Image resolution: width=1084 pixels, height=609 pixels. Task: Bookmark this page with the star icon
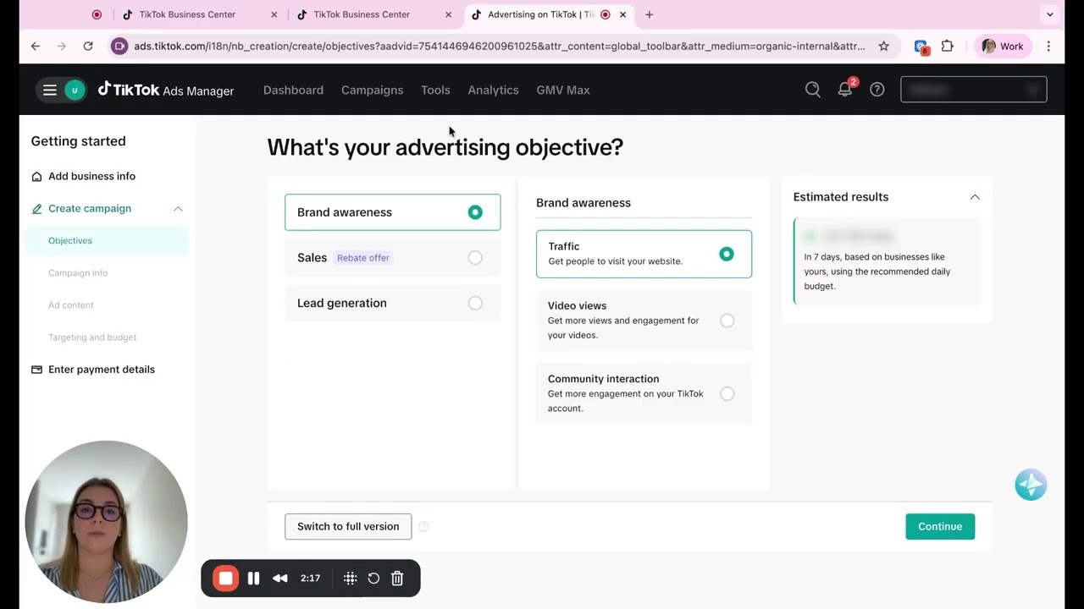coord(884,47)
